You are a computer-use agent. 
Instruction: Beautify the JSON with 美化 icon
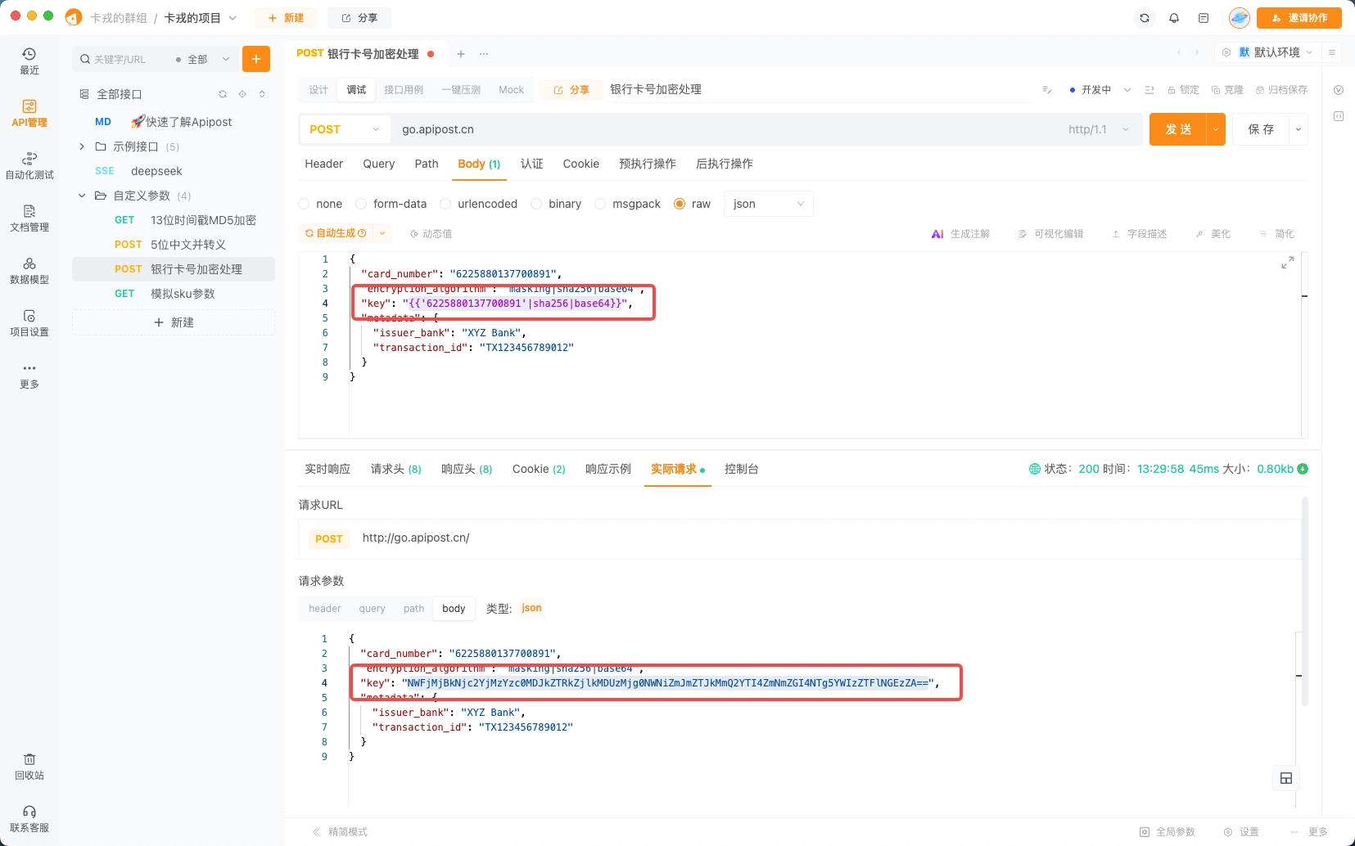[1213, 233]
